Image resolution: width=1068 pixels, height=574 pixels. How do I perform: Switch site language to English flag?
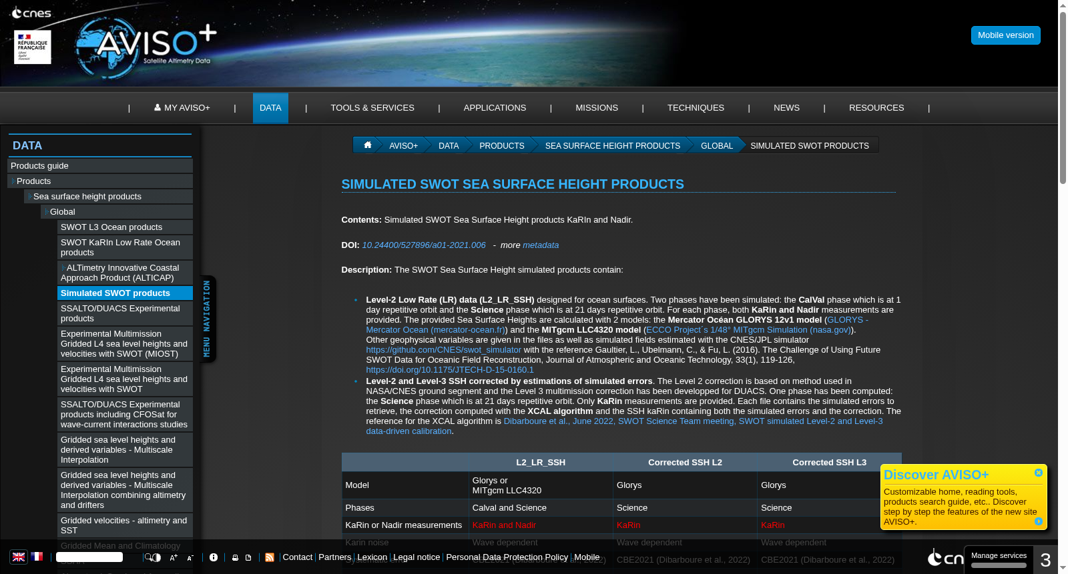point(19,557)
